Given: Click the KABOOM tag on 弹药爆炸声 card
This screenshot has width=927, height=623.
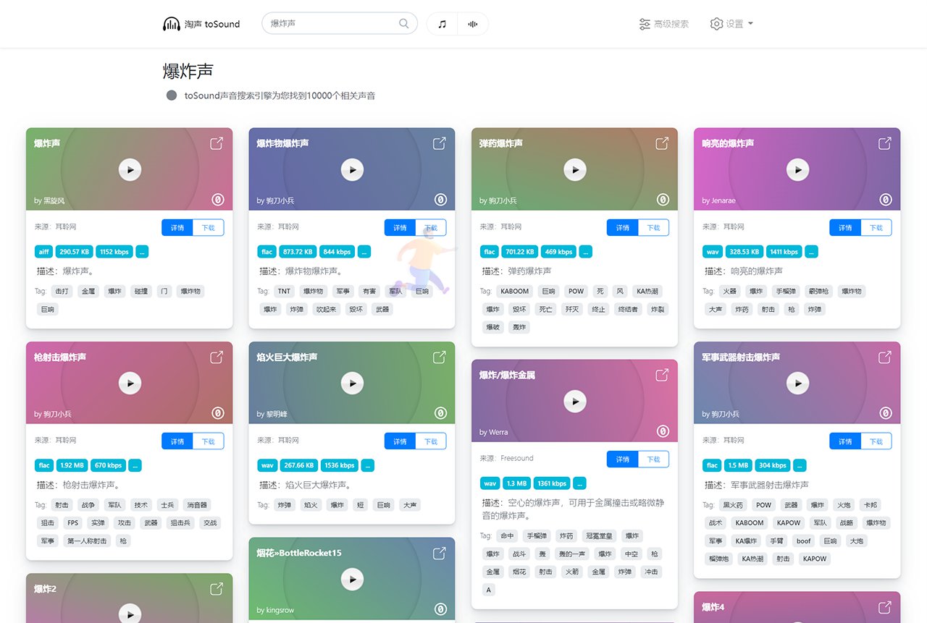Looking at the screenshot, I should 515,291.
